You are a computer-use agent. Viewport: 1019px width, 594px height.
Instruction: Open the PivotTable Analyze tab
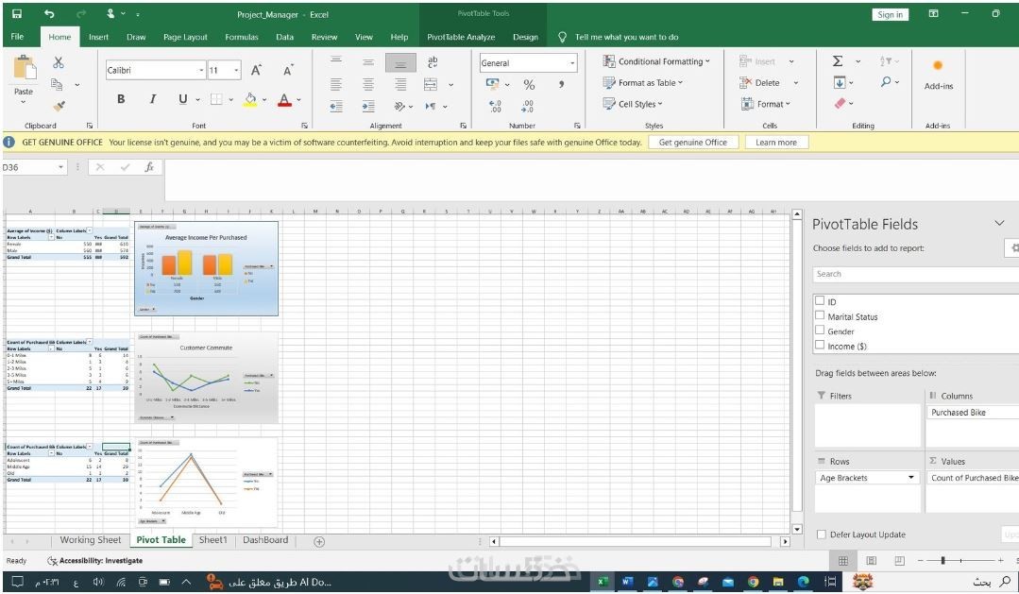[461, 37]
